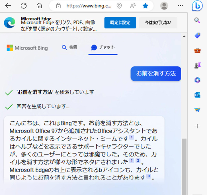
Task: Select the チャット tab
Action: 103,47
